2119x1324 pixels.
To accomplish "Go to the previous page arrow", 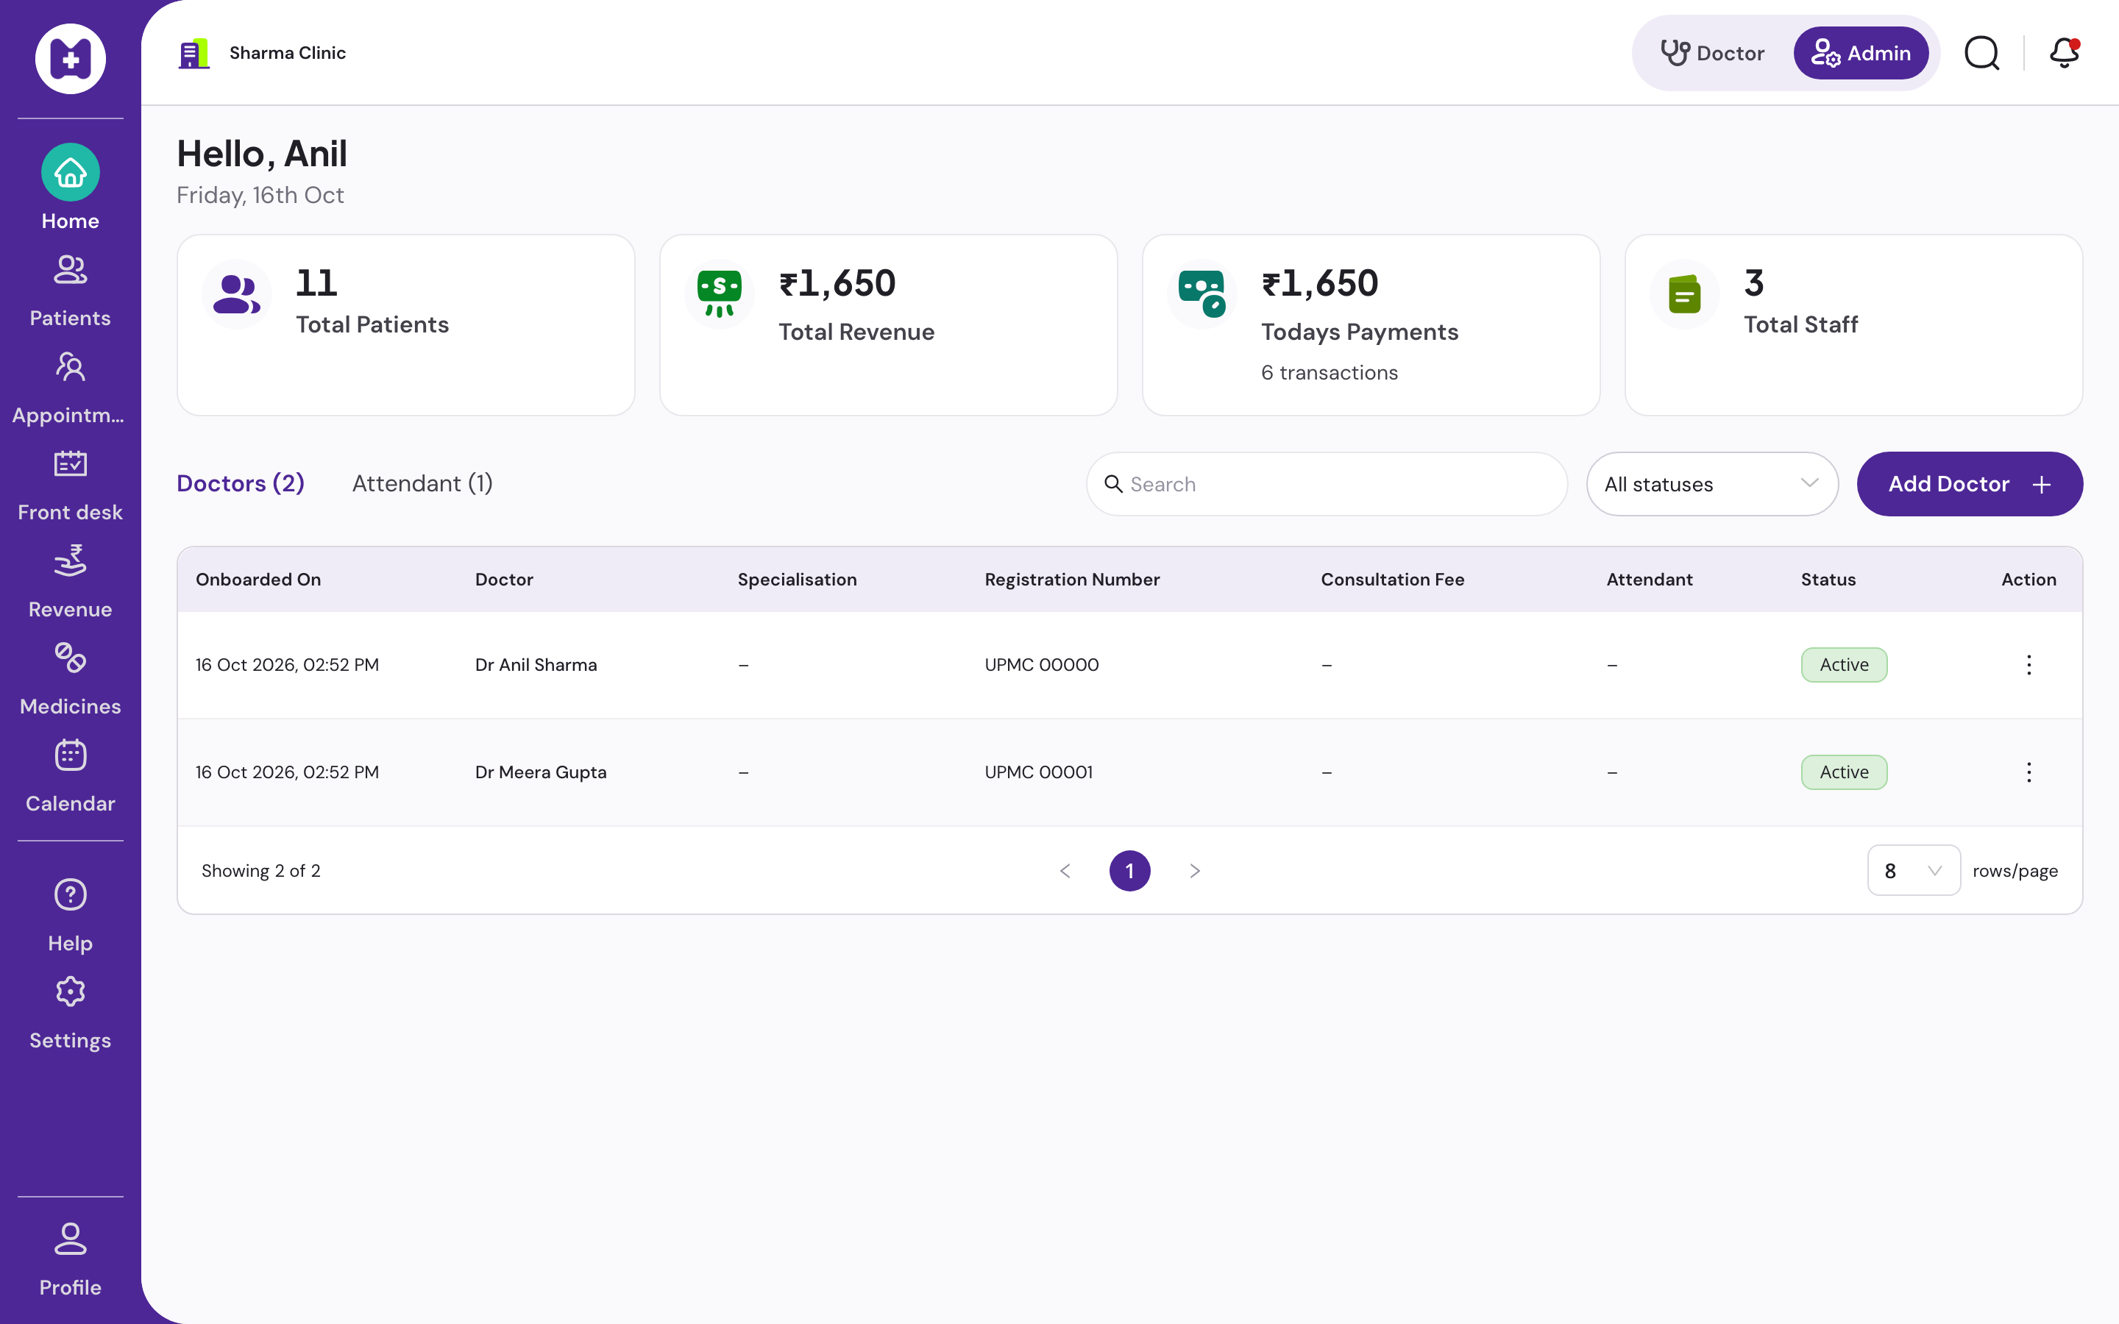I will [1065, 870].
